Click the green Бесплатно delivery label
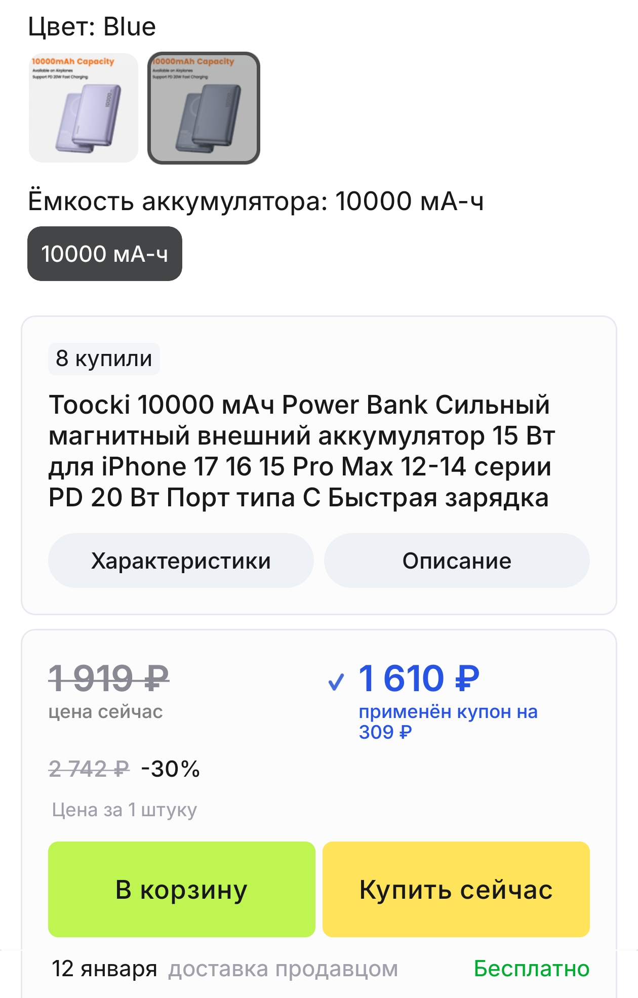The image size is (638, 998). click(x=531, y=969)
